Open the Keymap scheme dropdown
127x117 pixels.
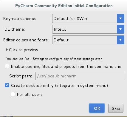click(88, 18)
